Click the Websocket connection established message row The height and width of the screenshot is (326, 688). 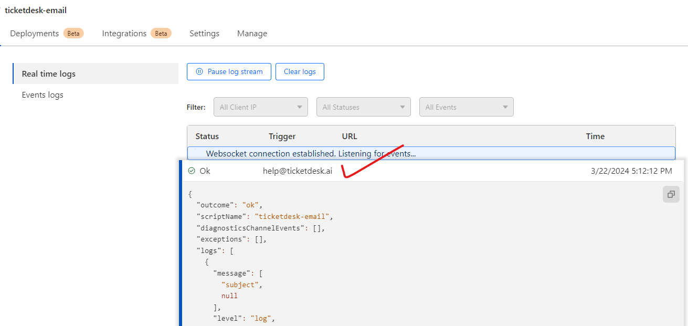pos(311,154)
